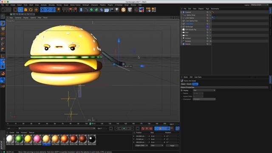Click the Record Active Objects red button
Screen dimensions: 272x153
tap(143, 128)
